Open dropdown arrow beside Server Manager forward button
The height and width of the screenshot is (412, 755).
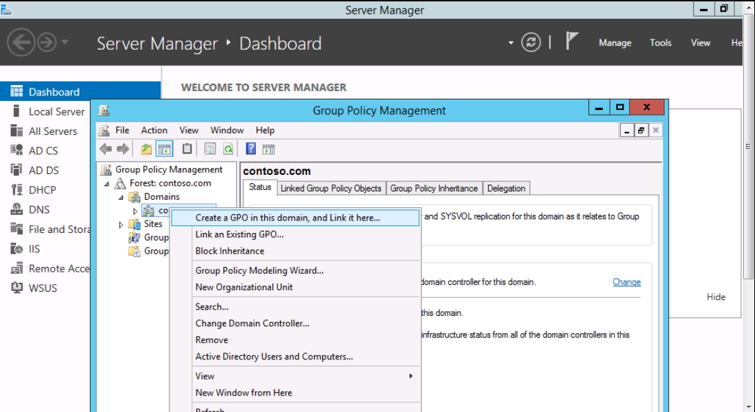[x=64, y=42]
